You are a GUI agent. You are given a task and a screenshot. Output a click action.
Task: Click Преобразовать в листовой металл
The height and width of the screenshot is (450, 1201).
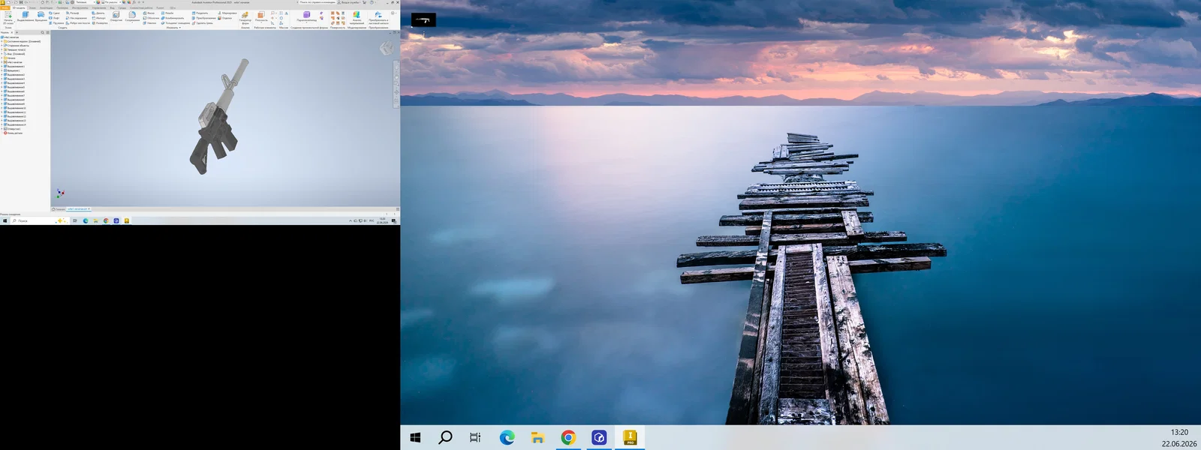pos(378,18)
